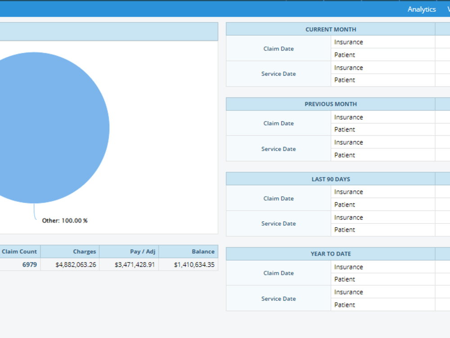Select the Other: 100.00 % chart label
This screenshot has height=338, width=450.
pyautogui.click(x=65, y=220)
